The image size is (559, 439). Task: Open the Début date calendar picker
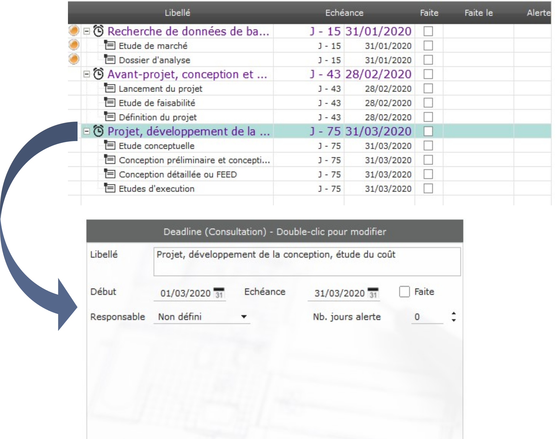click(219, 293)
